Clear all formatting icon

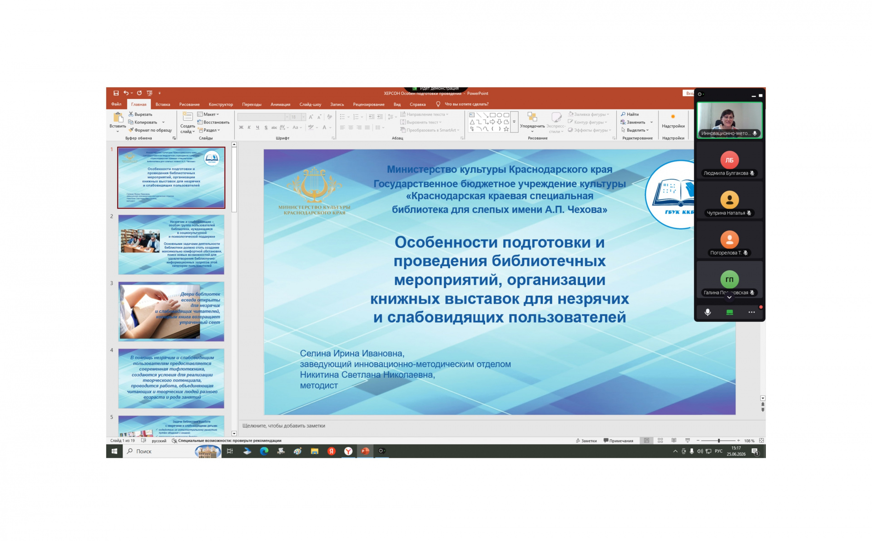click(330, 117)
